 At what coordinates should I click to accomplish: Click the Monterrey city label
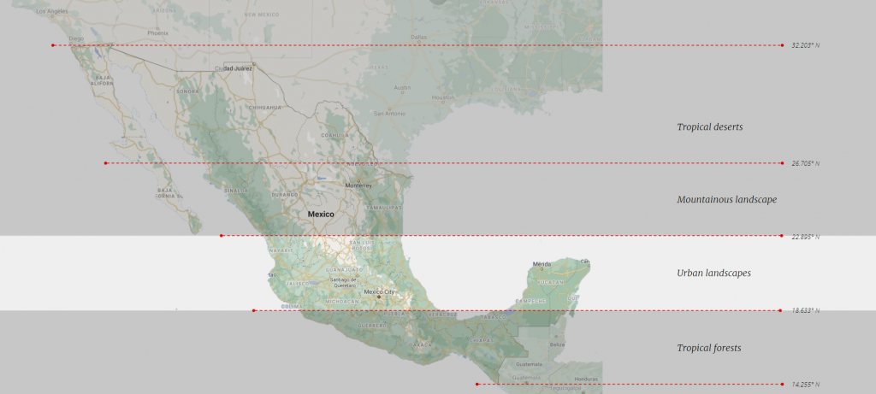coord(358,185)
